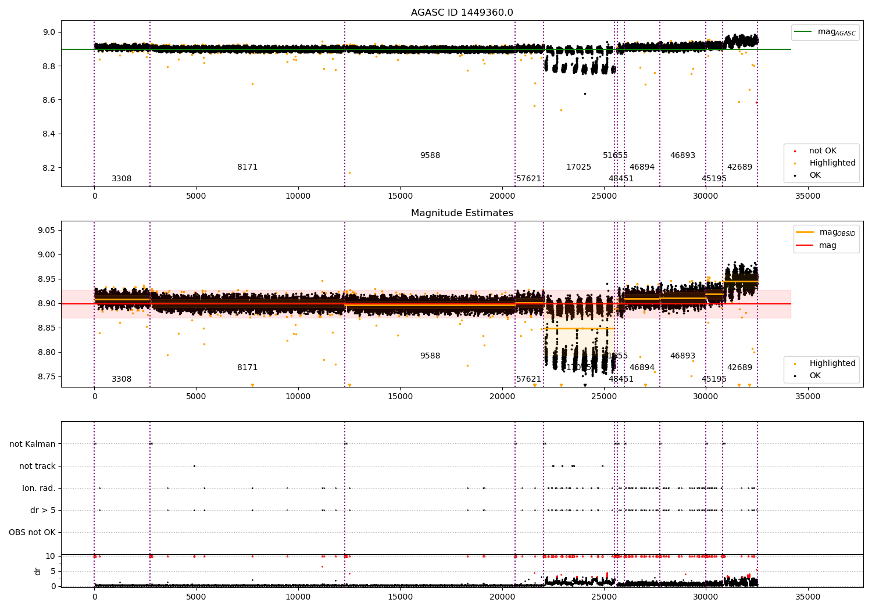Click obsid label 48451 in AGASC ID plot
Viewport: 872px width, 610px height.
click(621, 179)
